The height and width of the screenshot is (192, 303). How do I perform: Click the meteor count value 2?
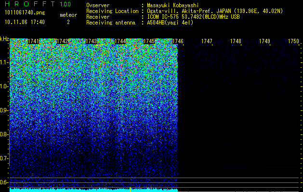68,22
